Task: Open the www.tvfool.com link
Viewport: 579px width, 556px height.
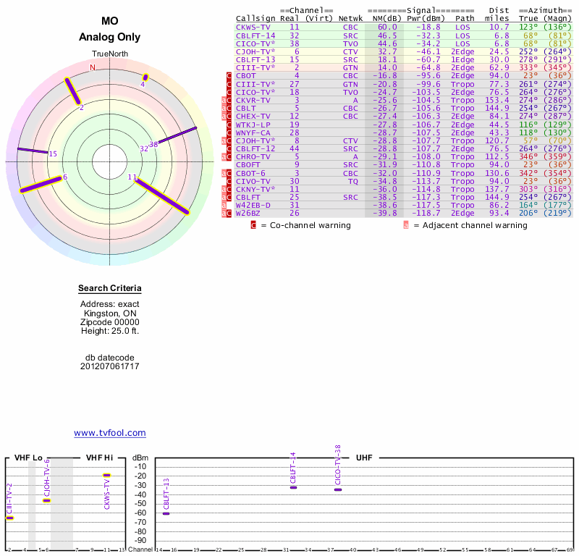Action: (110, 433)
